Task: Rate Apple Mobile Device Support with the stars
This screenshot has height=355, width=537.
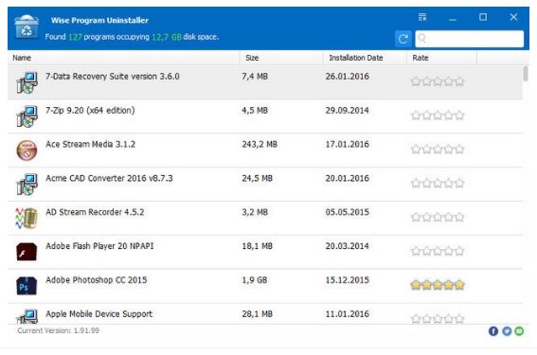Action: [x=438, y=319]
